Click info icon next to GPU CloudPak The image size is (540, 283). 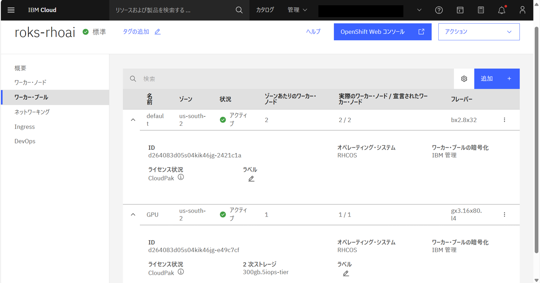coord(181,272)
